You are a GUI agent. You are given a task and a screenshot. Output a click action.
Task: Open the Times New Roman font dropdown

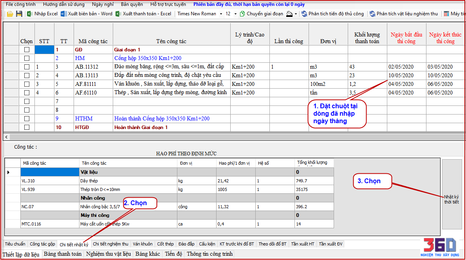(x=221, y=14)
